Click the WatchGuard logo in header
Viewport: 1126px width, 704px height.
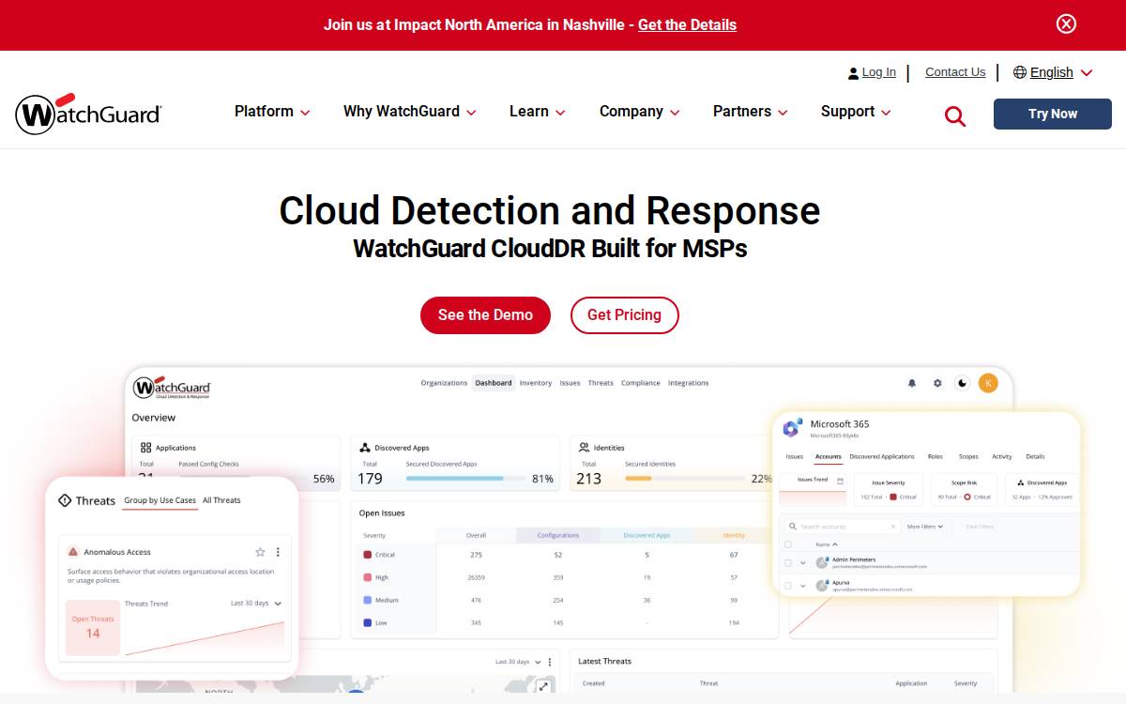(88, 114)
